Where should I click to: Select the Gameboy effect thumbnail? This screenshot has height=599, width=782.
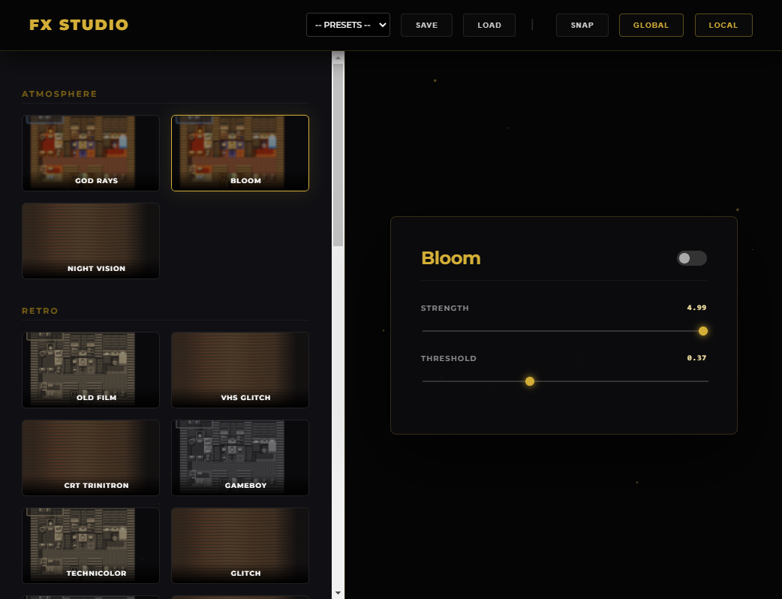pyautogui.click(x=240, y=458)
